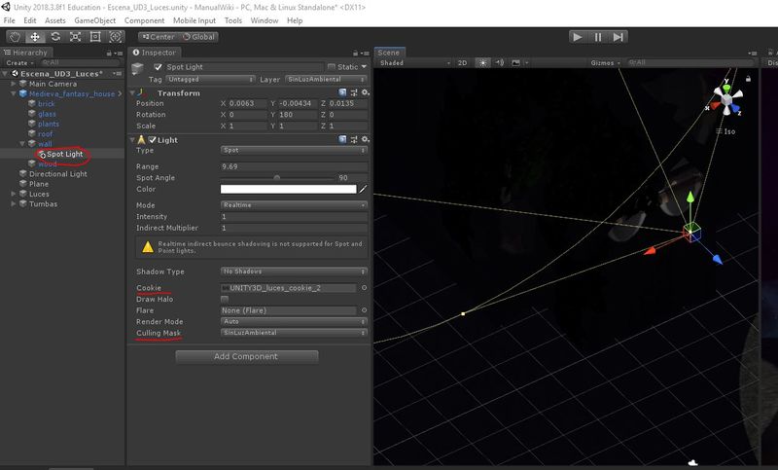The height and width of the screenshot is (470, 778).
Task: Select Spot Light in the Hierarchy
Action: pyautogui.click(x=65, y=154)
